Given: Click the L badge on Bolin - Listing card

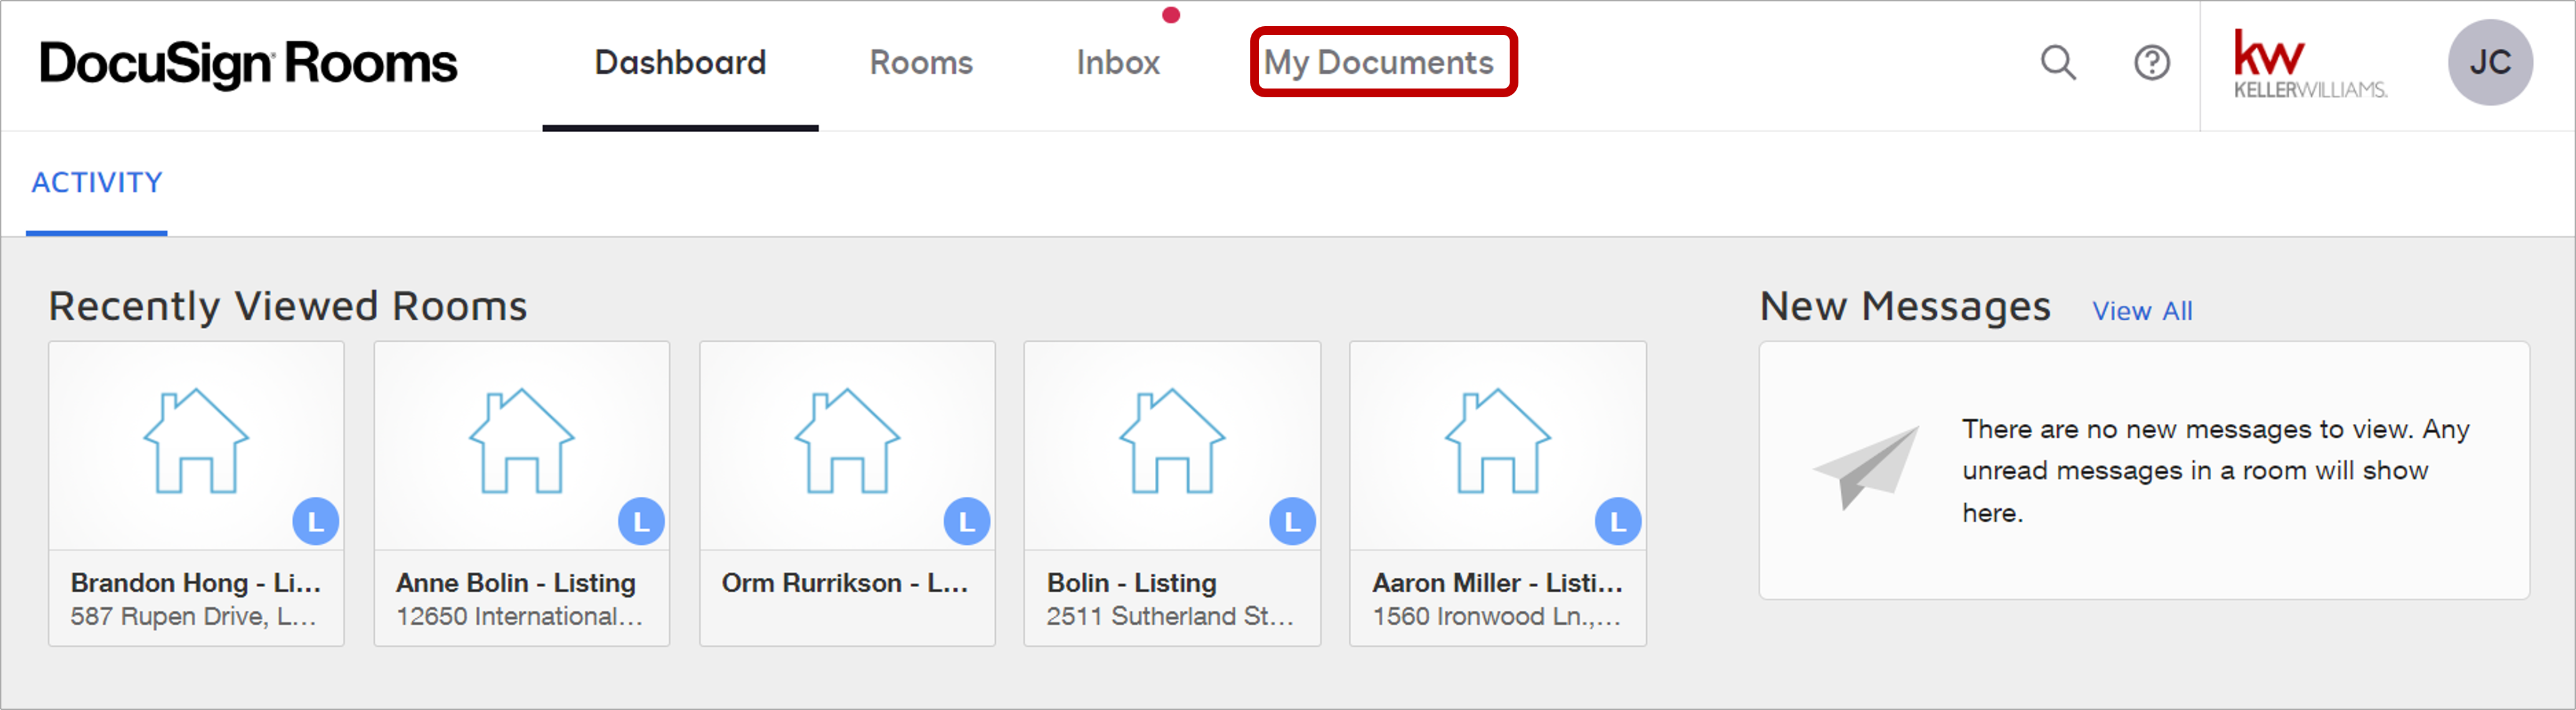Looking at the screenshot, I should 1292,521.
